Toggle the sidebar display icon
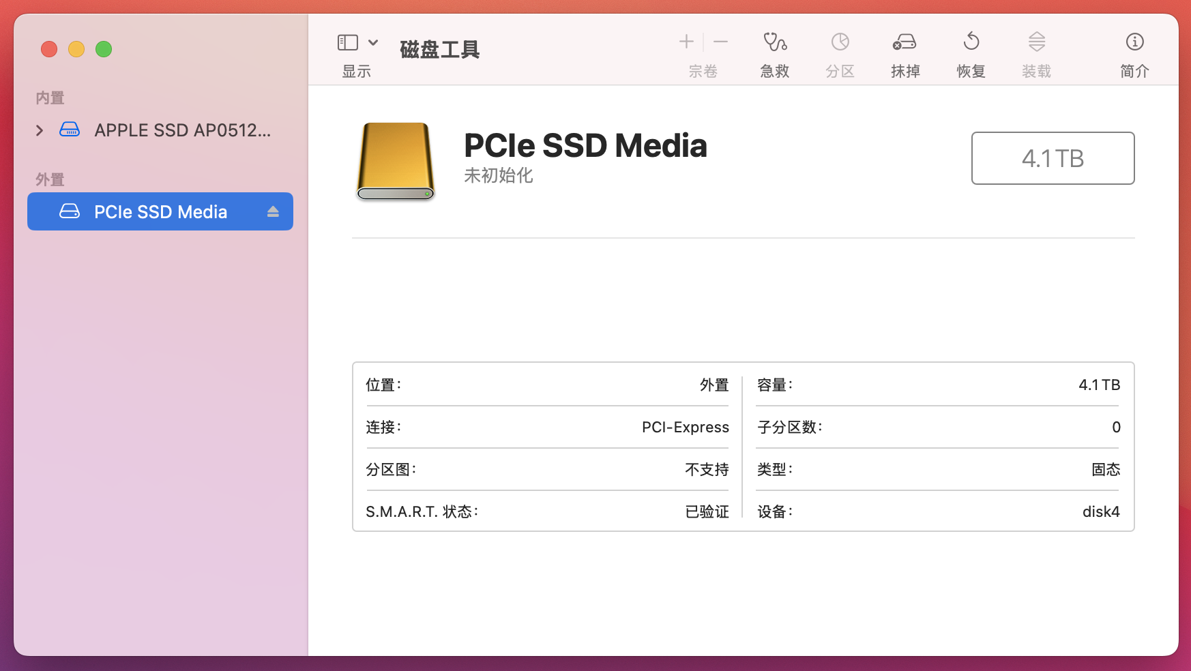The image size is (1191, 671). pos(348,42)
